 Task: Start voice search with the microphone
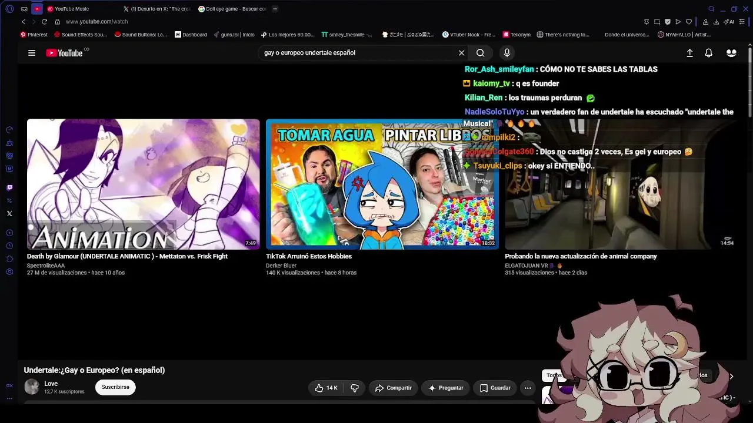(507, 53)
